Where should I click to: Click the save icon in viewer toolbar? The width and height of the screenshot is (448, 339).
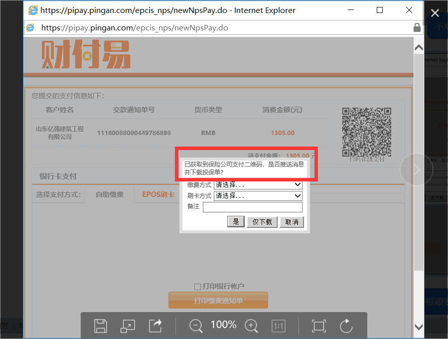101,326
